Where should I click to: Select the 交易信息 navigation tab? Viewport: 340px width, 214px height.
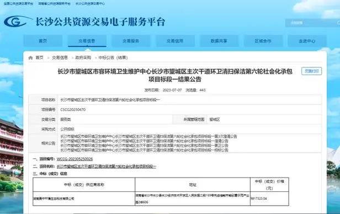(x=87, y=41)
